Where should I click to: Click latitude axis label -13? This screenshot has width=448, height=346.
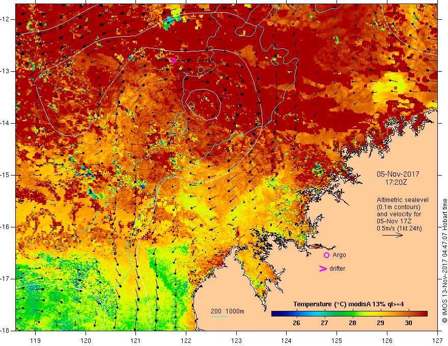tap(6, 71)
